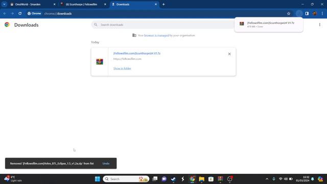Open the 'browser is managed' link
The height and width of the screenshot is (184, 327).
pyautogui.click(x=156, y=35)
